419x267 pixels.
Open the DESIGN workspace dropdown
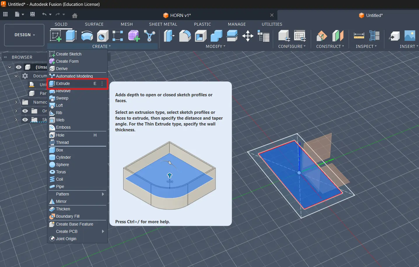point(24,35)
